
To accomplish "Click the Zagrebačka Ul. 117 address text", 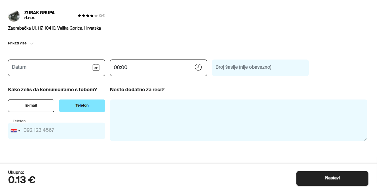I will point(55,28).
